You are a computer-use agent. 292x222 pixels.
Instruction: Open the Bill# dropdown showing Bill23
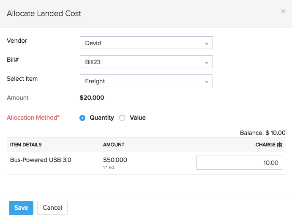(x=146, y=62)
